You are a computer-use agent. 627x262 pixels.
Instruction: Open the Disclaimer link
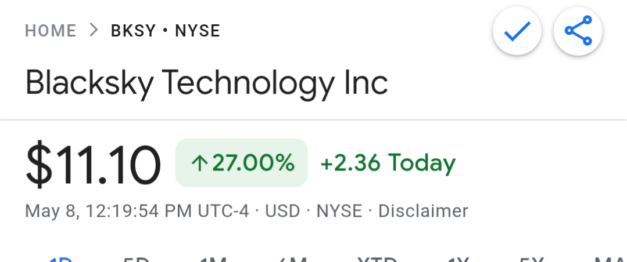point(423,211)
